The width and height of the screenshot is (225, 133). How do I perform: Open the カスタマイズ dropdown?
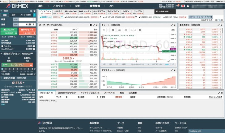(x=207, y=20)
